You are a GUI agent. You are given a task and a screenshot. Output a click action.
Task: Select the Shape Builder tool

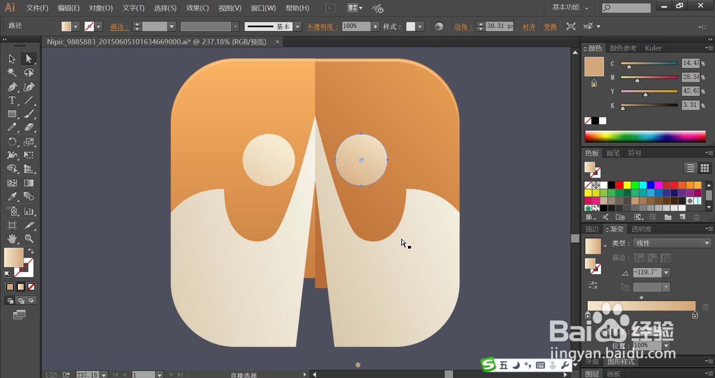[12, 169]
